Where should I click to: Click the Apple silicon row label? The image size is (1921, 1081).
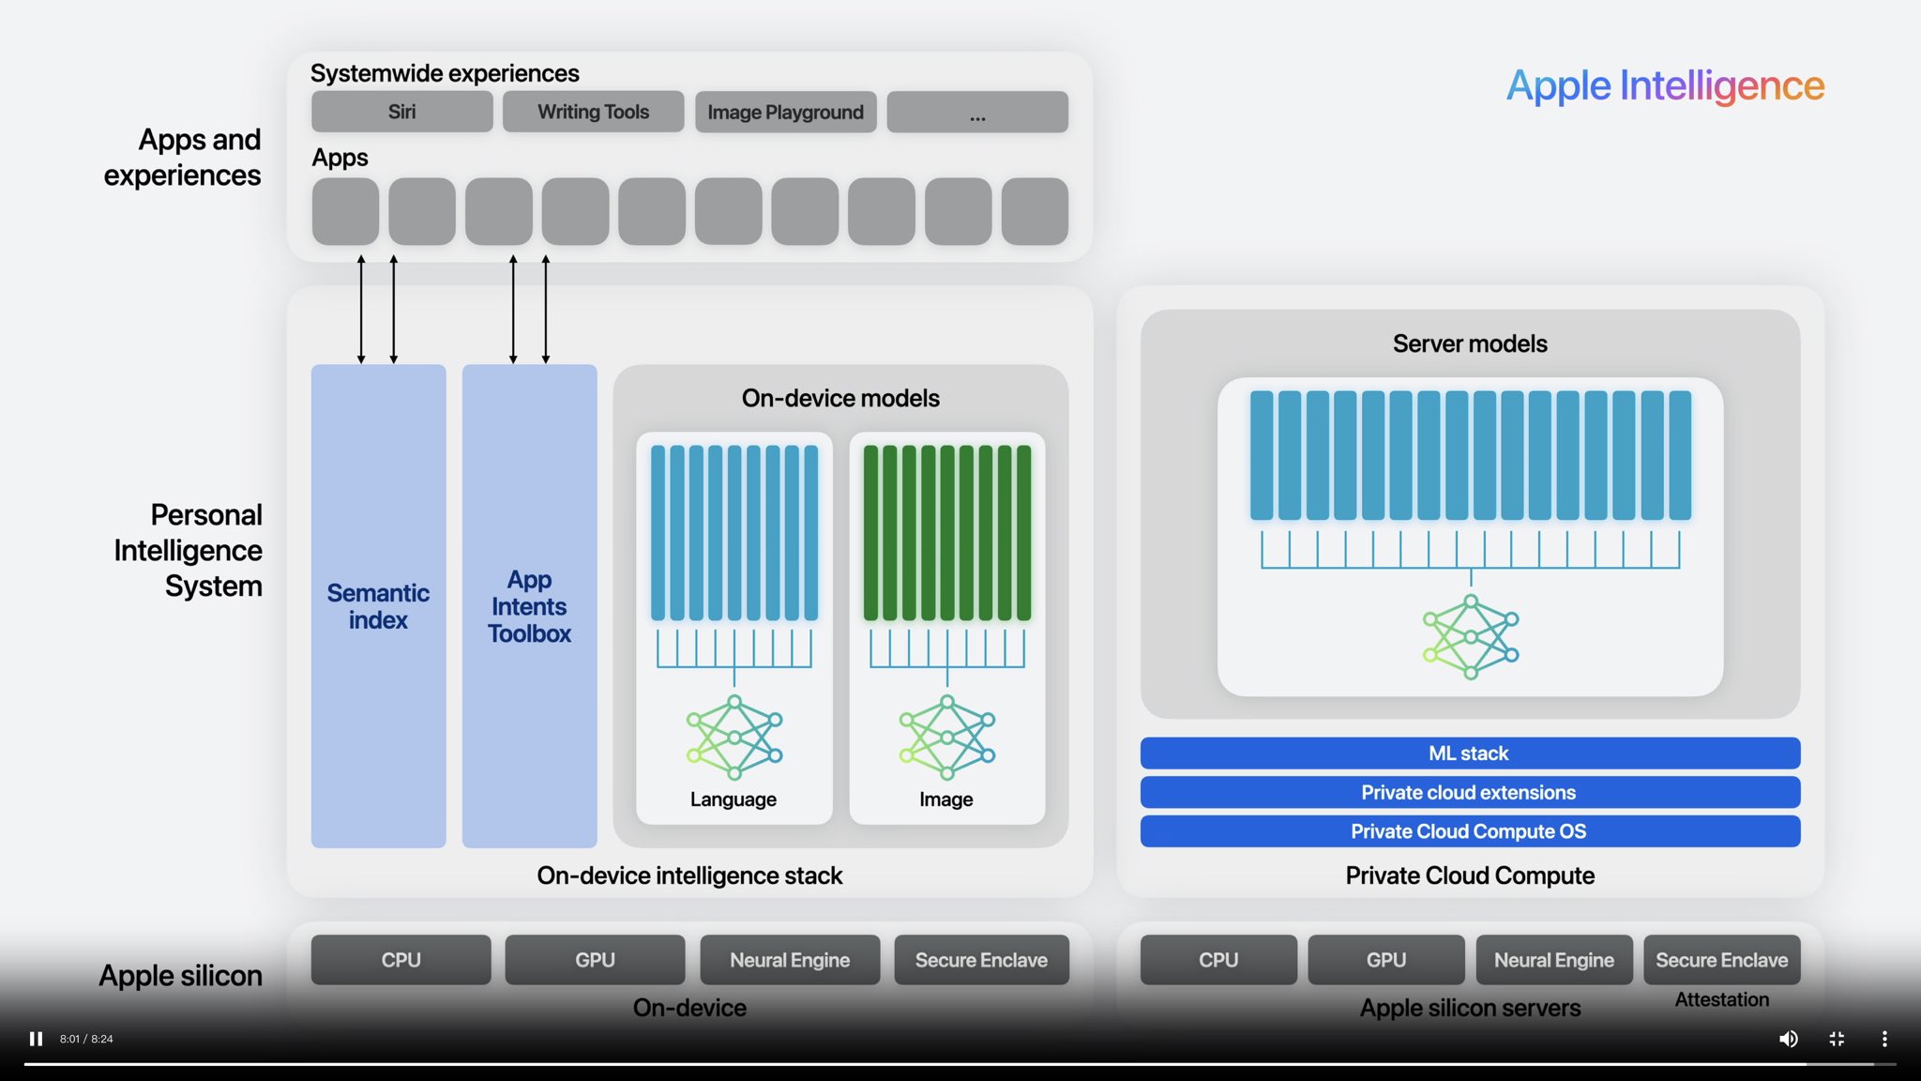pyautogui.click(x=180, y=976)
